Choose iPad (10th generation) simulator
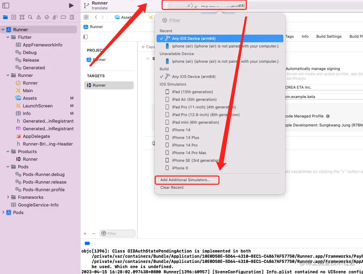The width and height of the screenshot is (363, 274). [220, 92]
